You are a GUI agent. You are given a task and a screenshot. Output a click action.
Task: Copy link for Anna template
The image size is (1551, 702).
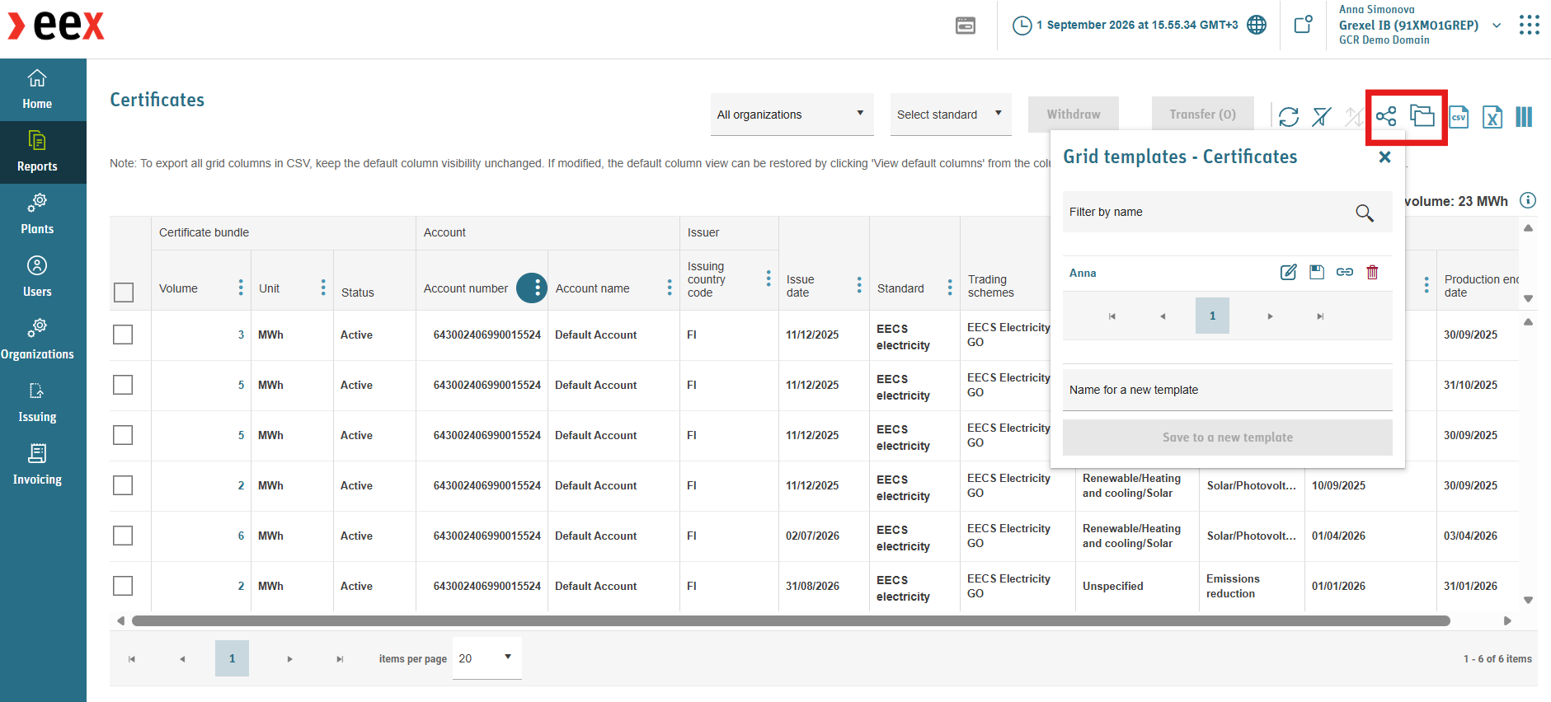pyautogui.click(x=1345, y=272)
